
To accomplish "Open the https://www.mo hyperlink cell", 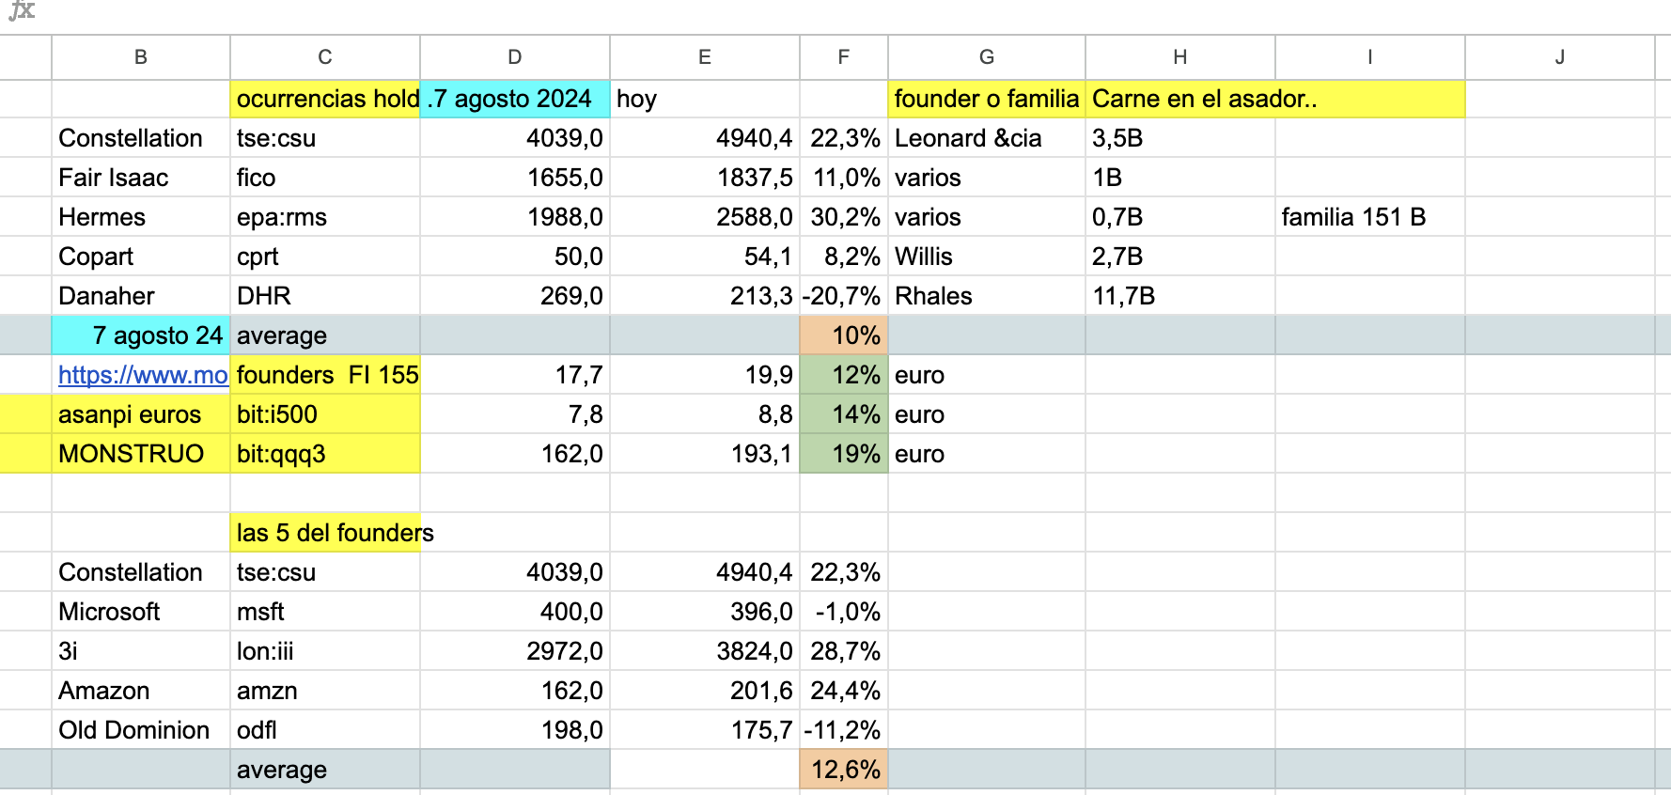I will tap(141, 375).
